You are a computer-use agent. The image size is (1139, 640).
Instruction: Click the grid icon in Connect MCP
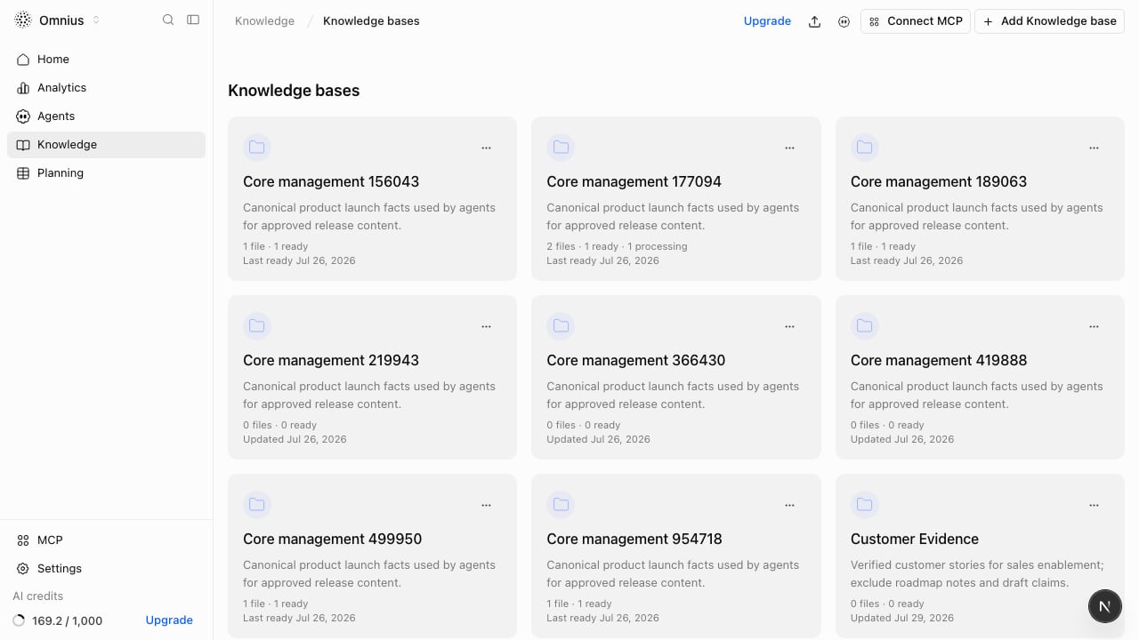pos(874,21)
